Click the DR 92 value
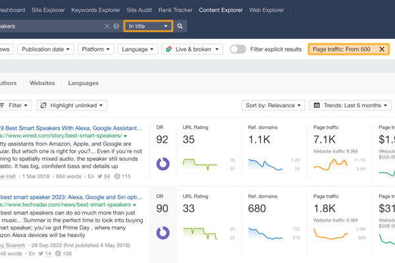This screenshot has width=395, height=263. tap(162, 139)
